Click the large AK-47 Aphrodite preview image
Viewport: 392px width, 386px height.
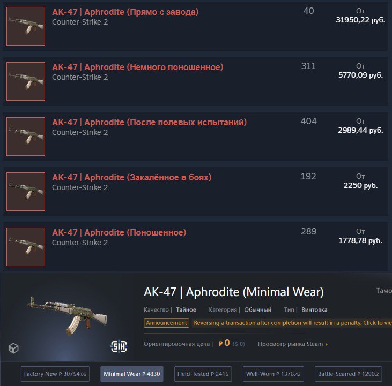[x=67, y=316]
